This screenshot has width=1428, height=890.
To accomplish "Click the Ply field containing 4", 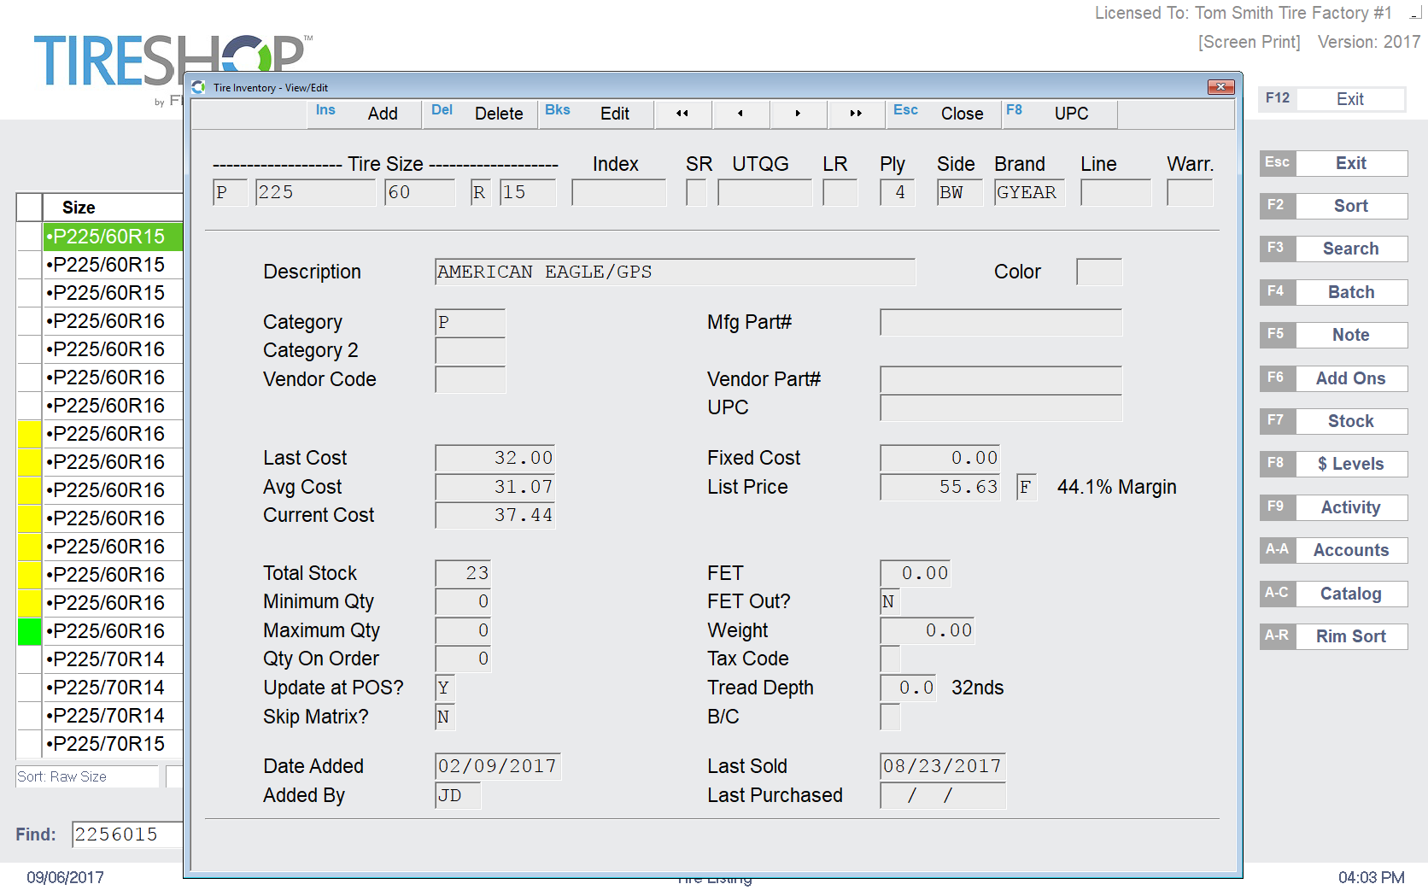I will click(897, 192).
